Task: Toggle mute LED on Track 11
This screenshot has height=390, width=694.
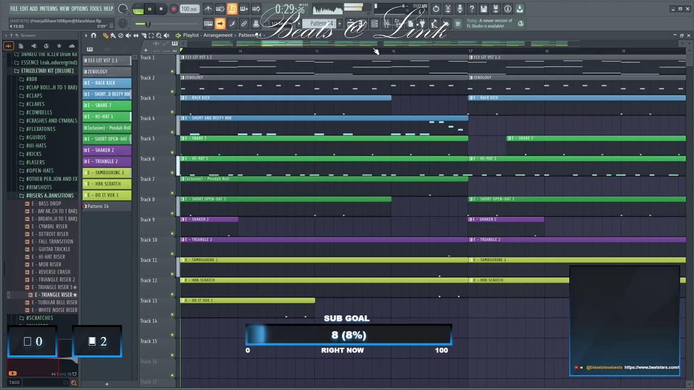Action: [x=172, y=274]
